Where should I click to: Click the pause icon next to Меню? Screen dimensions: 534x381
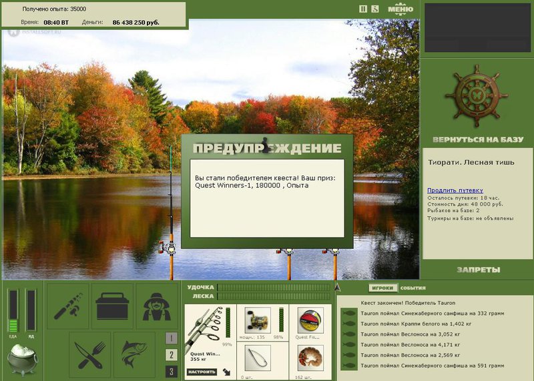(363, 9)
